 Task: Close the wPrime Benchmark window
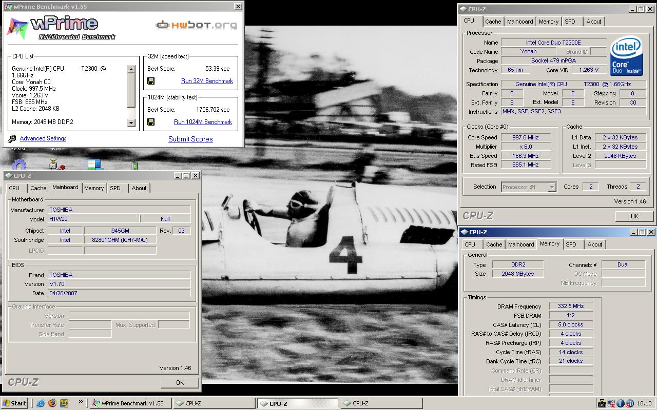pyautogui.click(x=238, y=7)
